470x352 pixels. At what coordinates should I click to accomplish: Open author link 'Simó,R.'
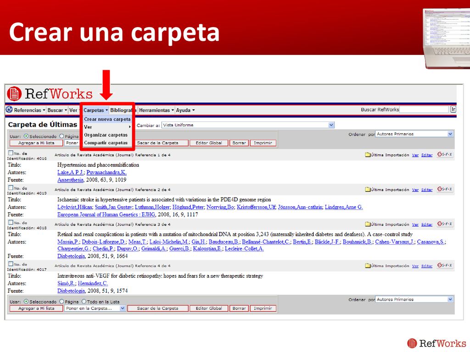point(67,283)
